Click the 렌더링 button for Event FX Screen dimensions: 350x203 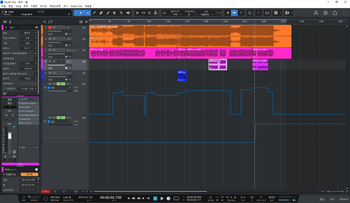coord(30,175)
